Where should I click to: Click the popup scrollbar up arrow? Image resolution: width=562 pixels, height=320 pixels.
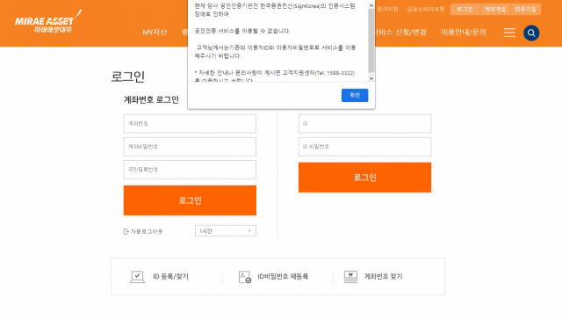371,5
